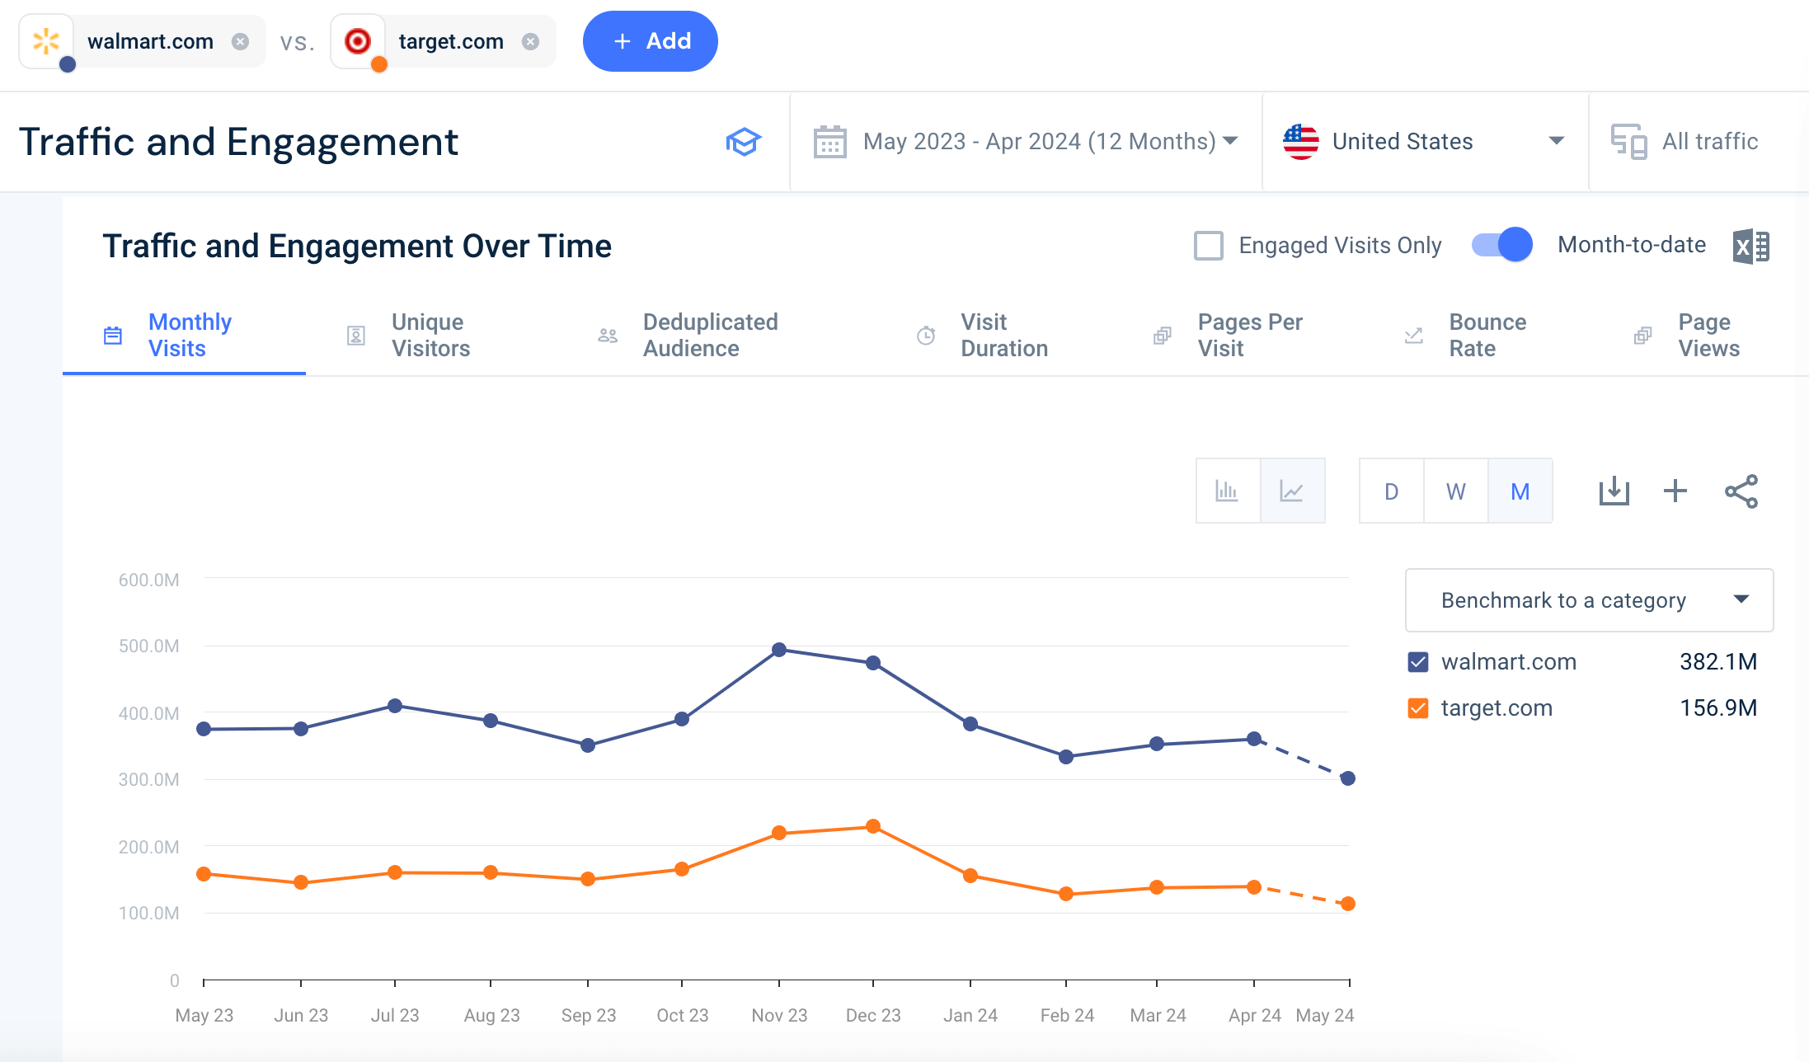Click the Add website button
Image resolution: width=1809 pixels, height=1062 pixels.
(x=650, y=41)
